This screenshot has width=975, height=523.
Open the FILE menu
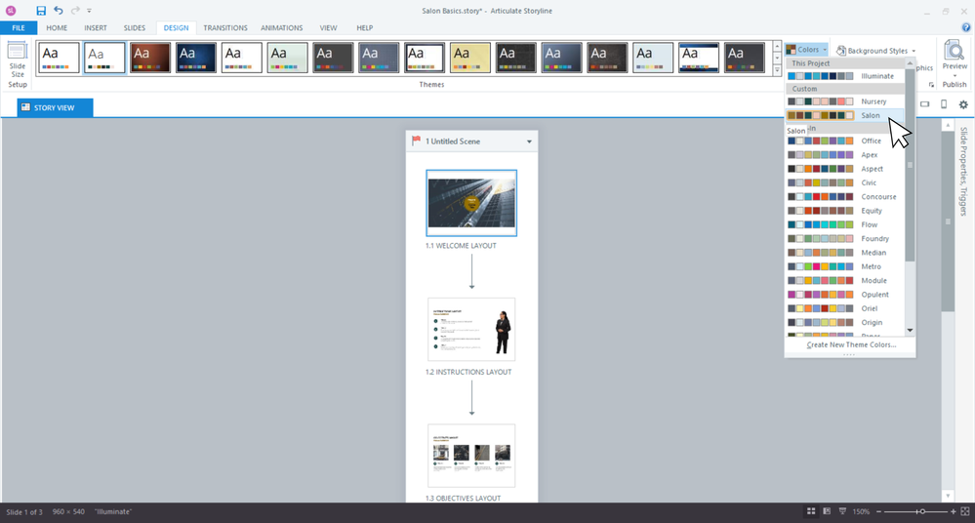tap(19, 28)
